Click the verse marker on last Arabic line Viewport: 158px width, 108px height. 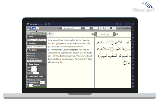coord(125,63)
